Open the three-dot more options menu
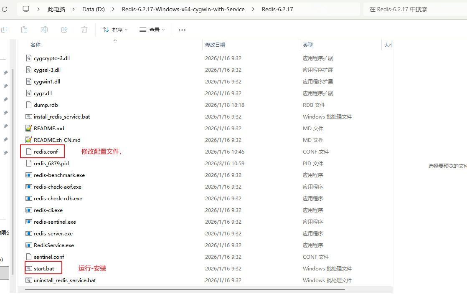467x298 pixels. [x=182, y=30]
